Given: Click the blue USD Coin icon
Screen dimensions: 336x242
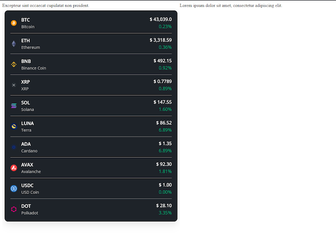Looking at the screenshot, I should tap(14, 189).
